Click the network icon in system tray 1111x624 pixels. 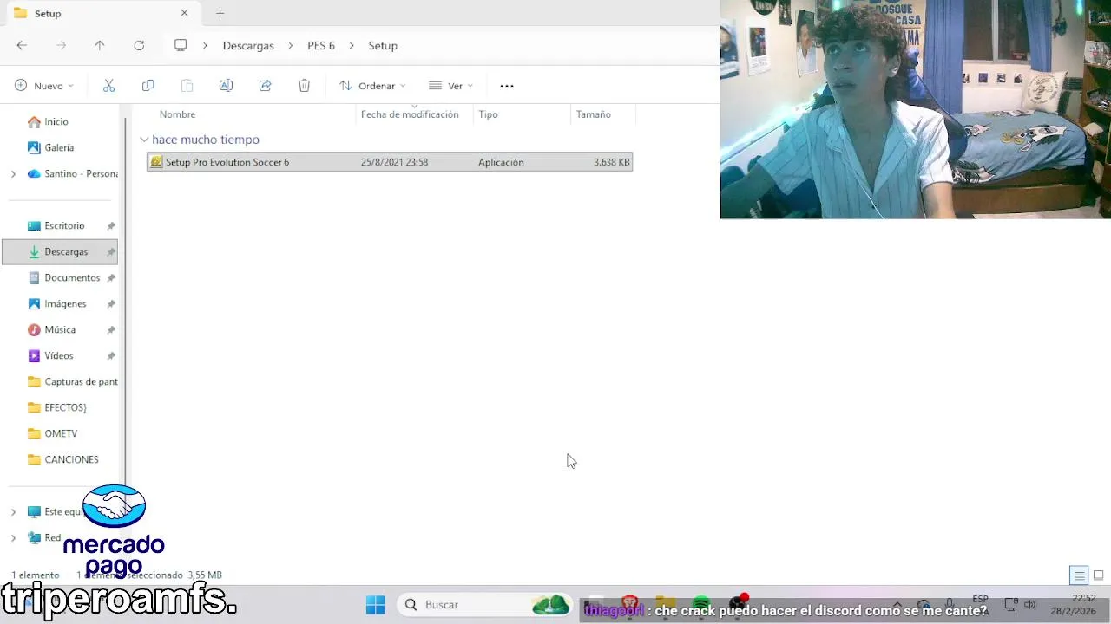pos(1010,604)
